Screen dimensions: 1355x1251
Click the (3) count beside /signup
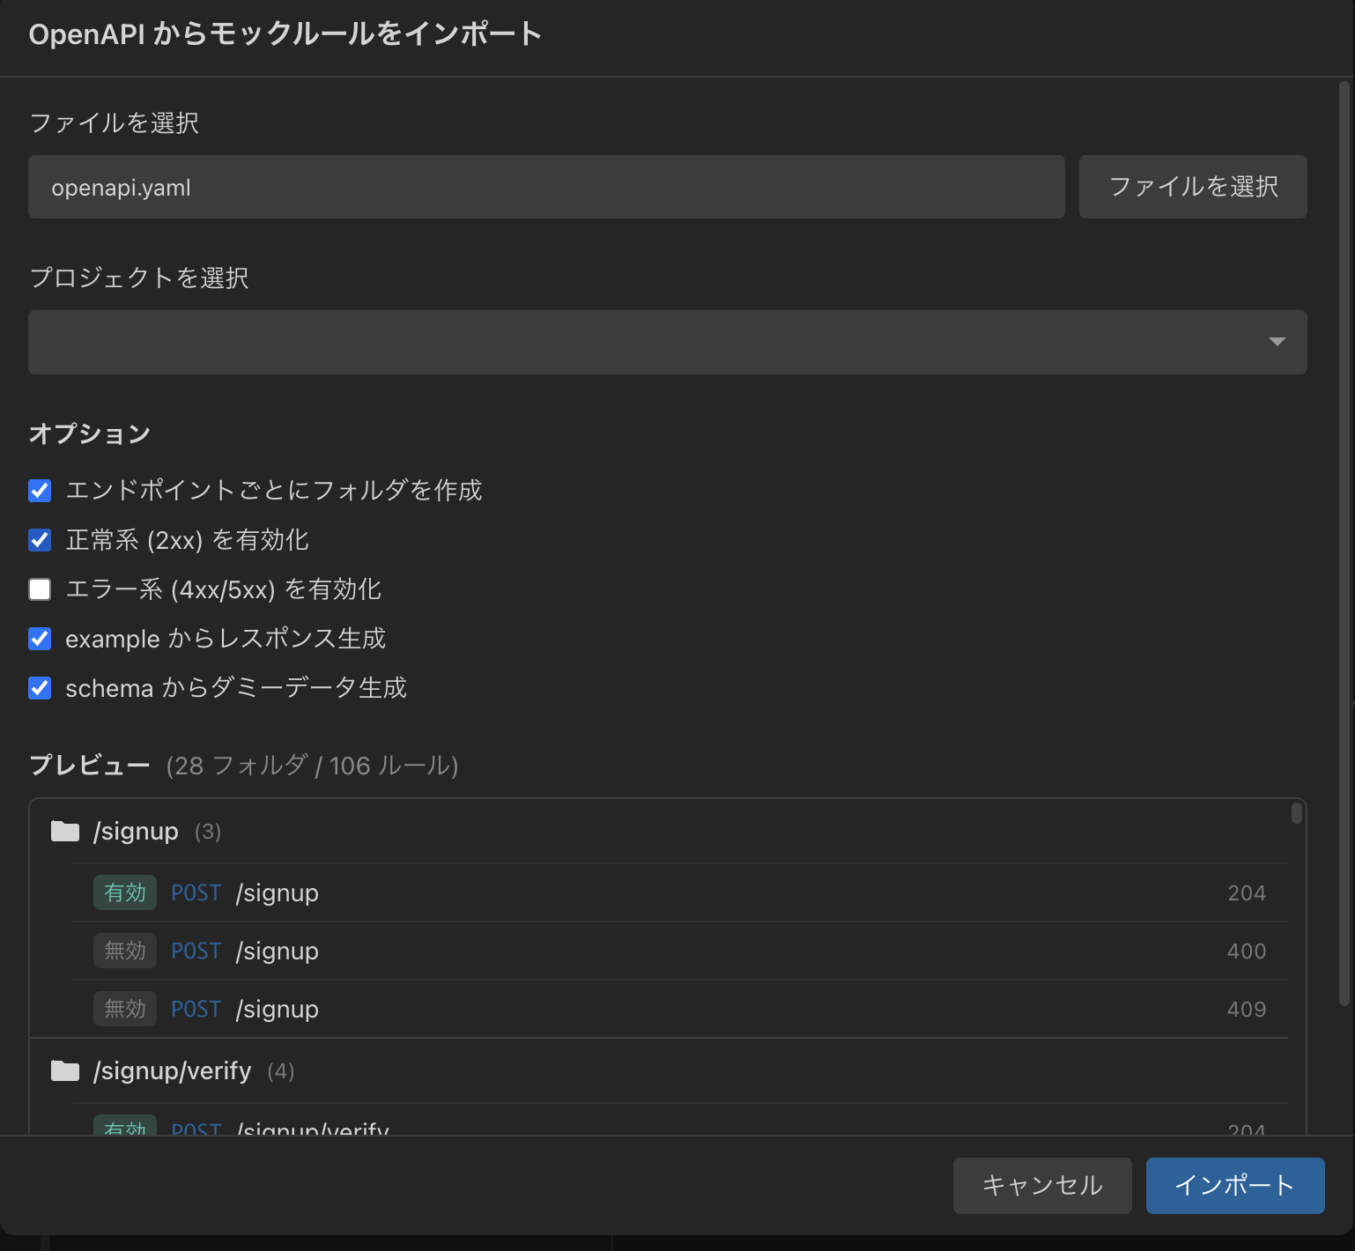[x=208, y=832]
